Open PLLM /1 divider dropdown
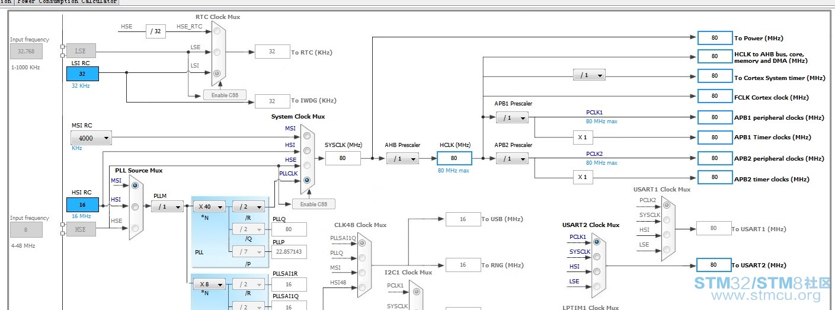 (x=167, y=206)
